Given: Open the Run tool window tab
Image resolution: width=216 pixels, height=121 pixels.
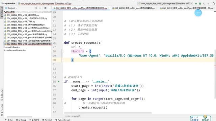Looking at the screenshot, I should (x=9, y=120).
